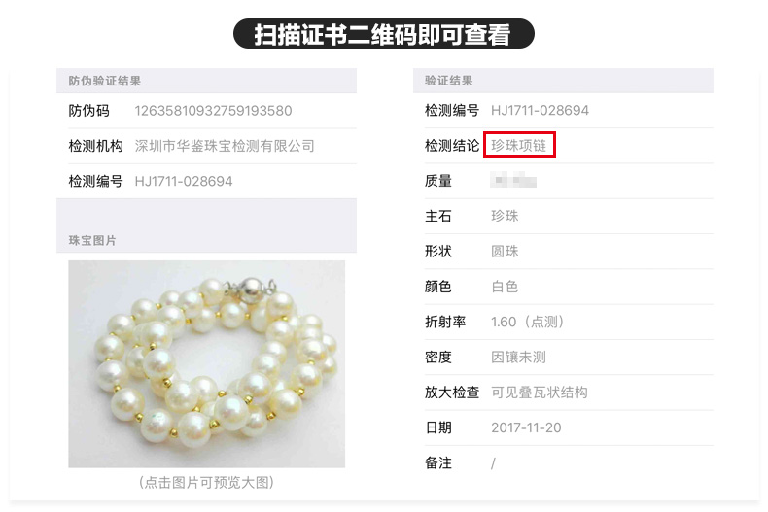Select the highlighted 珍珠项链 conclusion text

(x=519, y=146)
